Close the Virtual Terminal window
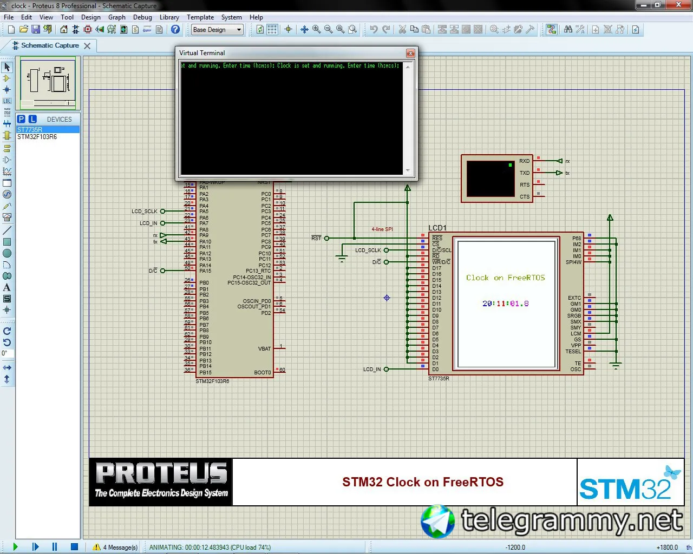The height and width of the screenshot is (554, 693). (410, 53)
